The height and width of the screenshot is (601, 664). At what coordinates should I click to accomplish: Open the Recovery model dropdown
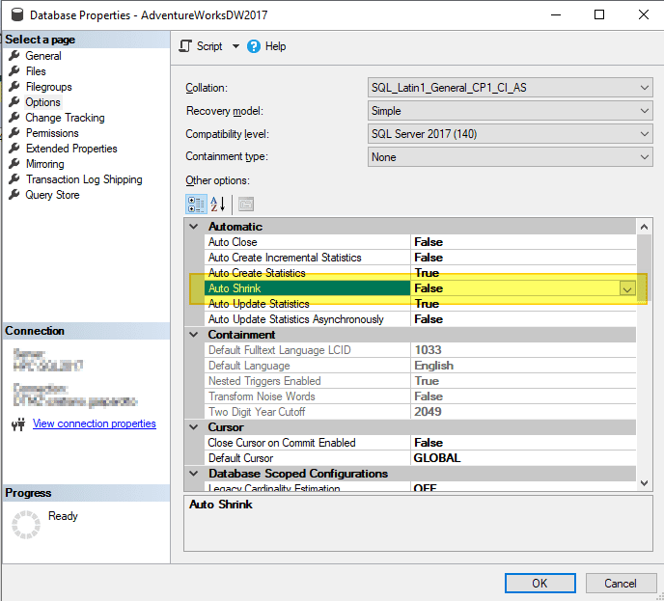510,111
